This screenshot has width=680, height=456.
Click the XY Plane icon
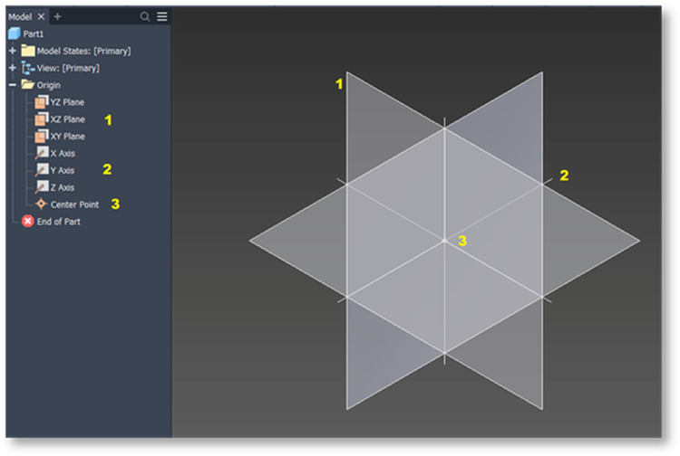tap(41, 136)
